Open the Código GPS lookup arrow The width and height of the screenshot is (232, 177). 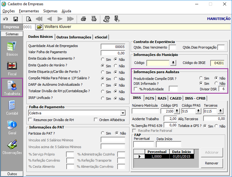coord(177,111)
